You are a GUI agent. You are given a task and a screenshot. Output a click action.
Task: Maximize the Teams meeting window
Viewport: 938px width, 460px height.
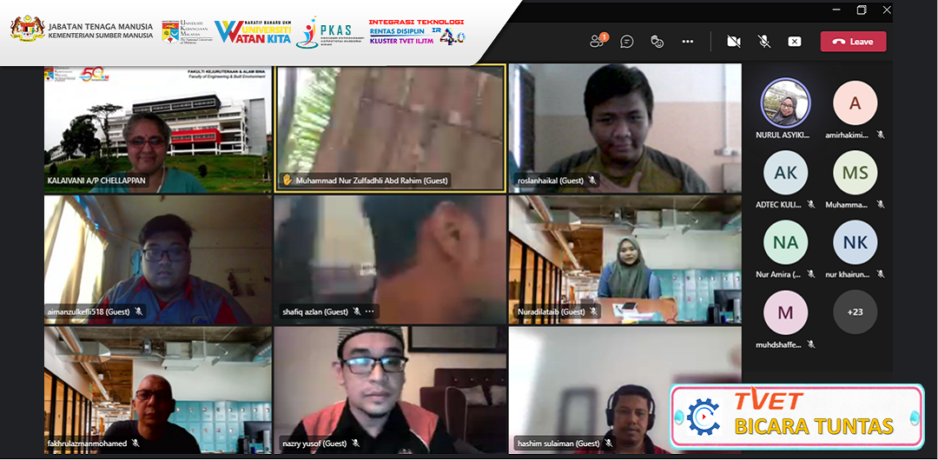tap(862, 10)
